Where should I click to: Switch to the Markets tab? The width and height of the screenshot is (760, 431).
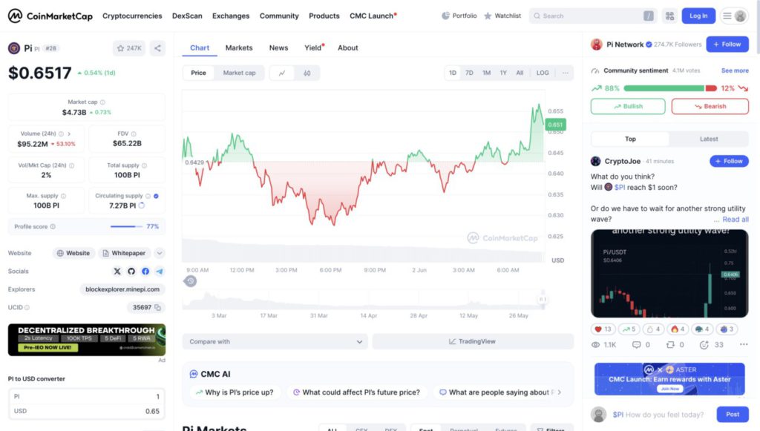239,48
